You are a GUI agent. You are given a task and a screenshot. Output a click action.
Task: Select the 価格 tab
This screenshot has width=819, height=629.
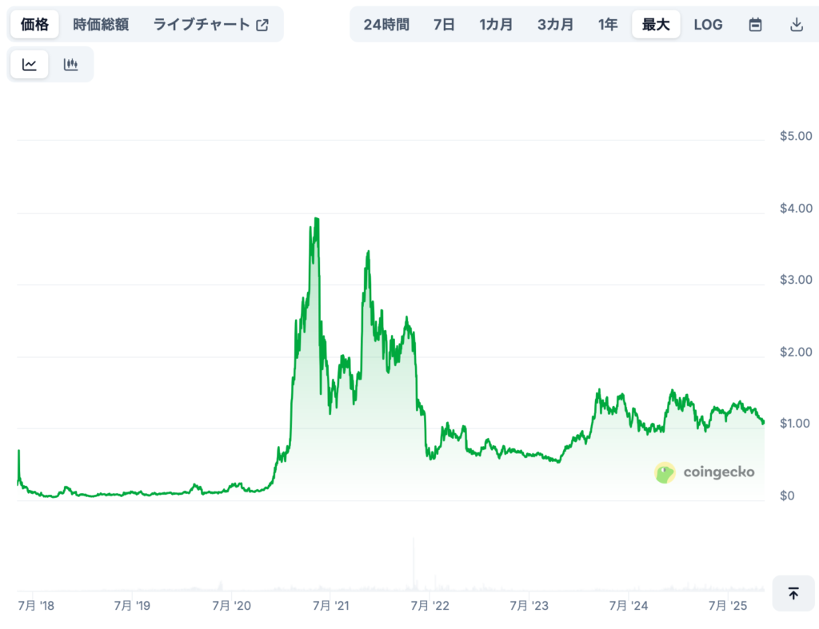click(34, 24)
